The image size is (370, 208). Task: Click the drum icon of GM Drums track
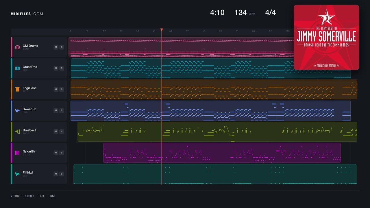point(17,47)
